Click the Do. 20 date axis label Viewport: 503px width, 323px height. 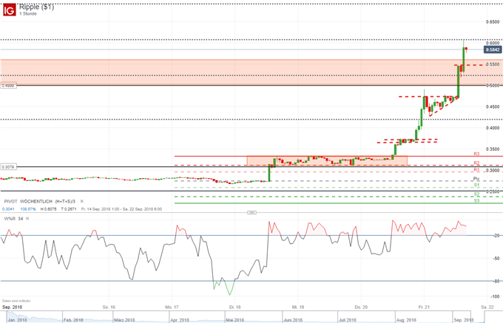[361, 307]
